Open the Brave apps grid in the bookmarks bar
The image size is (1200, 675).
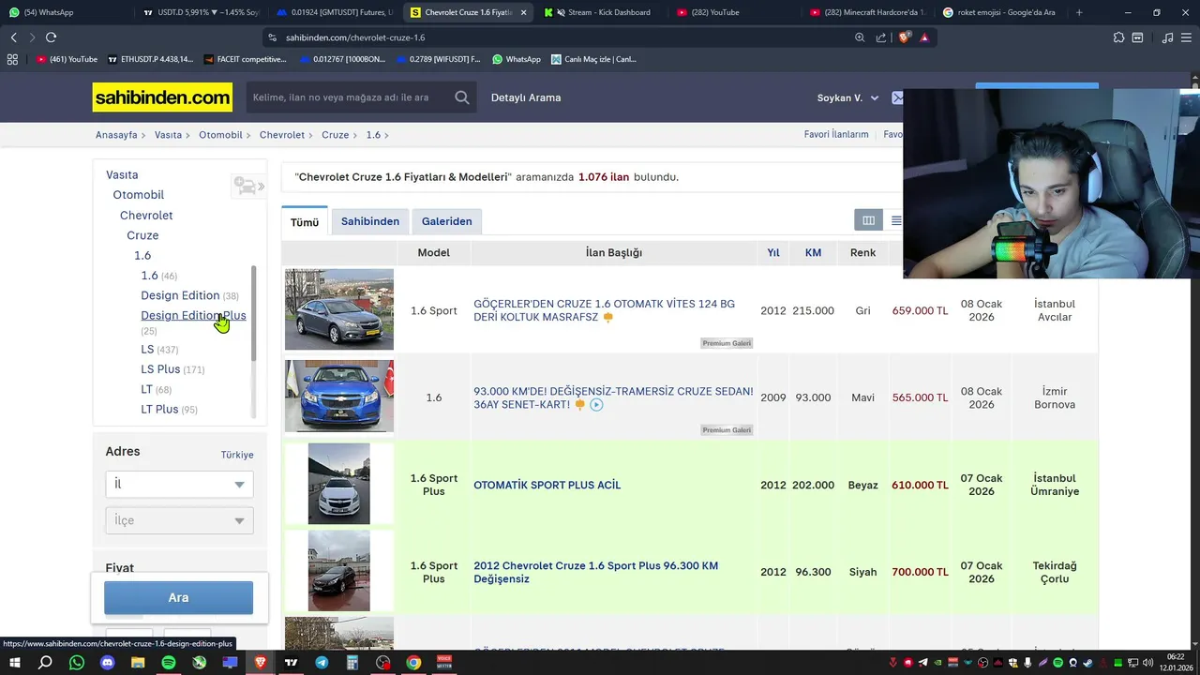pyautogui.click(x=12, y=59)
